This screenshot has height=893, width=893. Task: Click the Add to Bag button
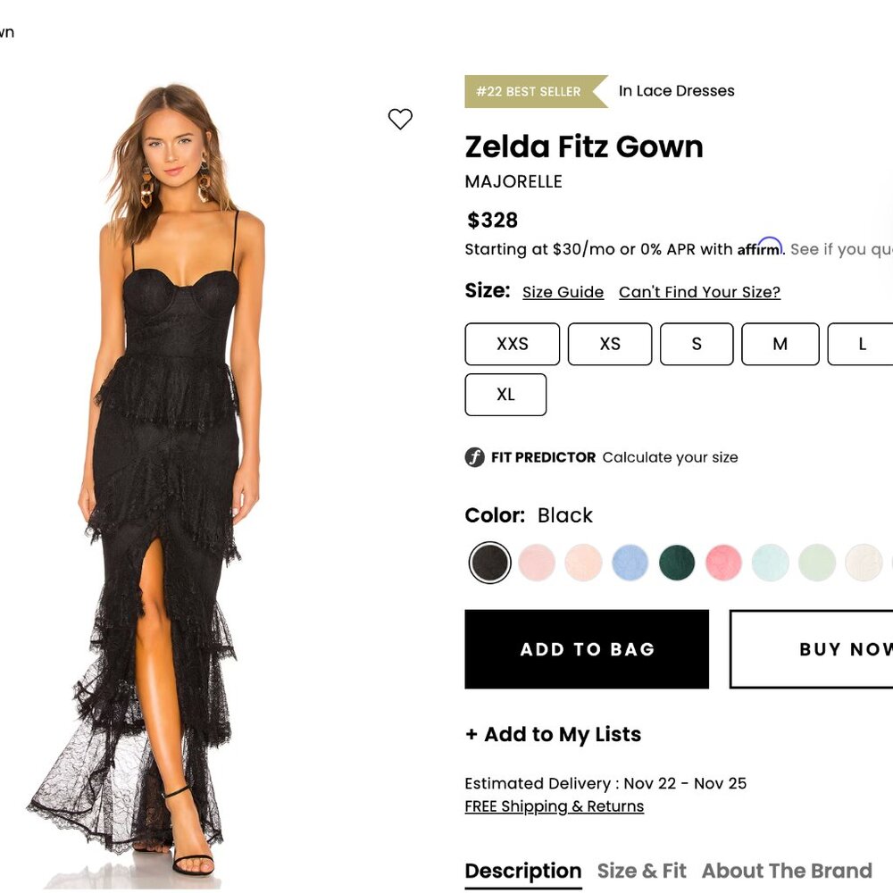point(588,649)
